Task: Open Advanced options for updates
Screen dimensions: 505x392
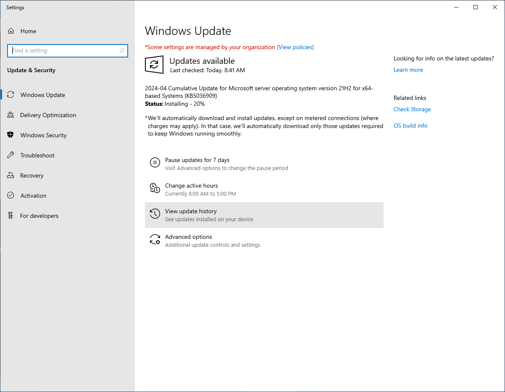Action: [264, 240]
